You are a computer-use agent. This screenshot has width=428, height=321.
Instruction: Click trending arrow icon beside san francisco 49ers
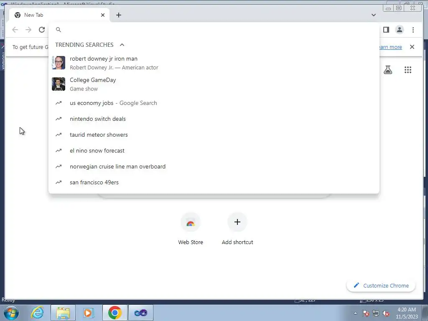click(59, 182)
